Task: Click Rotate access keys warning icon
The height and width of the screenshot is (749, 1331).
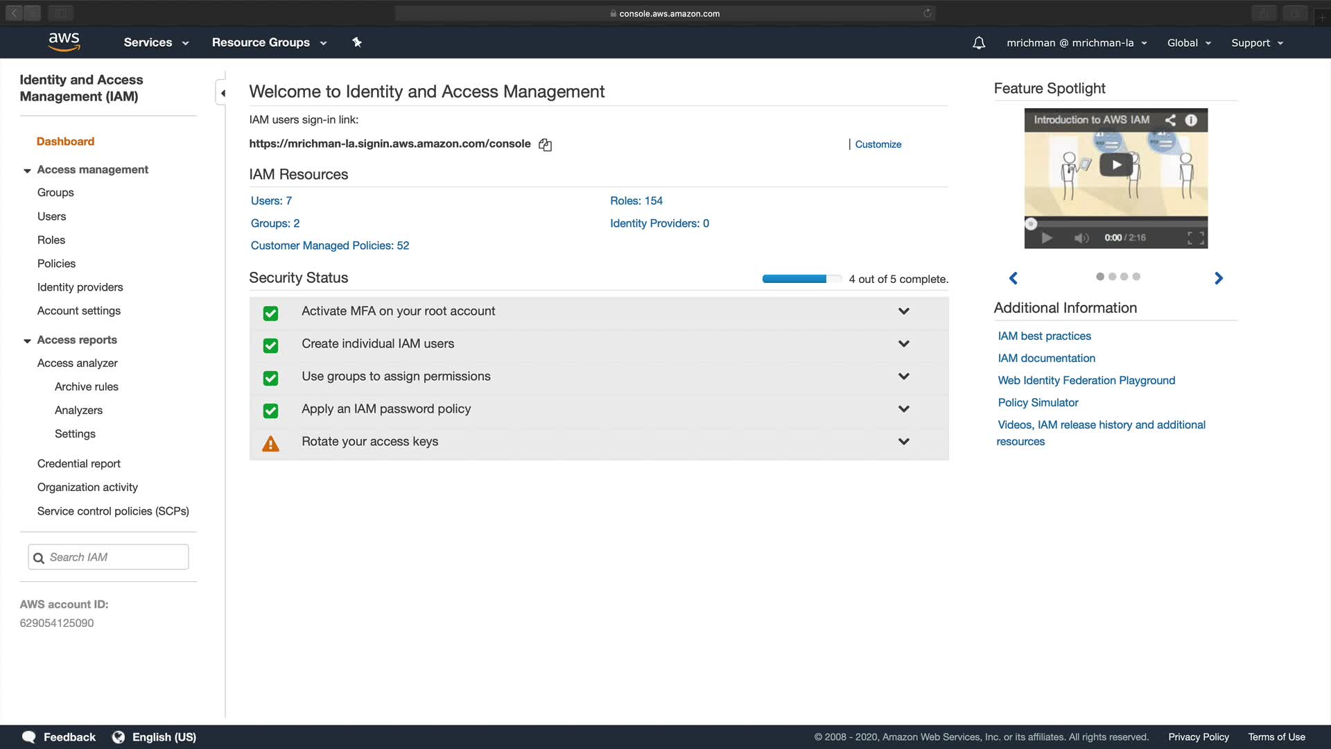Action: pyautogui.click(x=270, y=444)
